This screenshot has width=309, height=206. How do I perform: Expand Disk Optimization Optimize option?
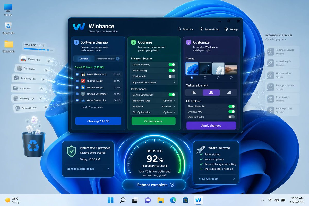pyautogui.click(x=169, y=113)
